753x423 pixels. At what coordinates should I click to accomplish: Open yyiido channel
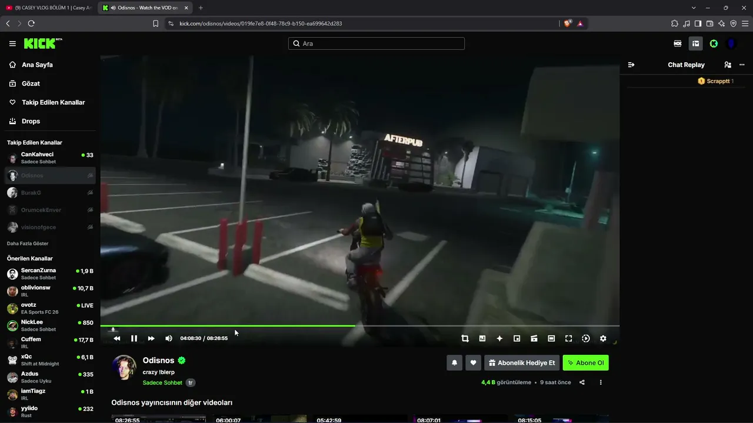[x=50, y=411]
